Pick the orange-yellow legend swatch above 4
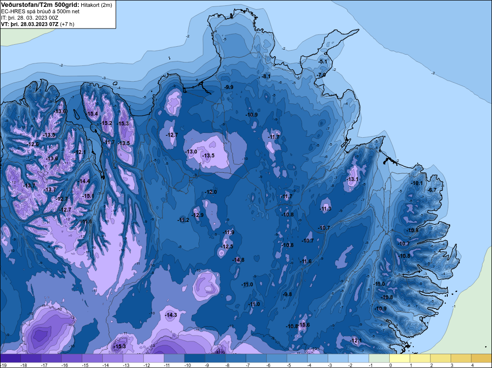The width and height of the screenshot is (492, 368). pyautogui.click(x=481, y=358)
